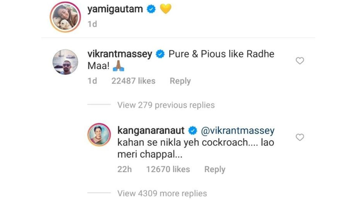The width and height of the screenshot is (360, 202).
Task: Expand View 279 previous replies
Action: [166, 105]
